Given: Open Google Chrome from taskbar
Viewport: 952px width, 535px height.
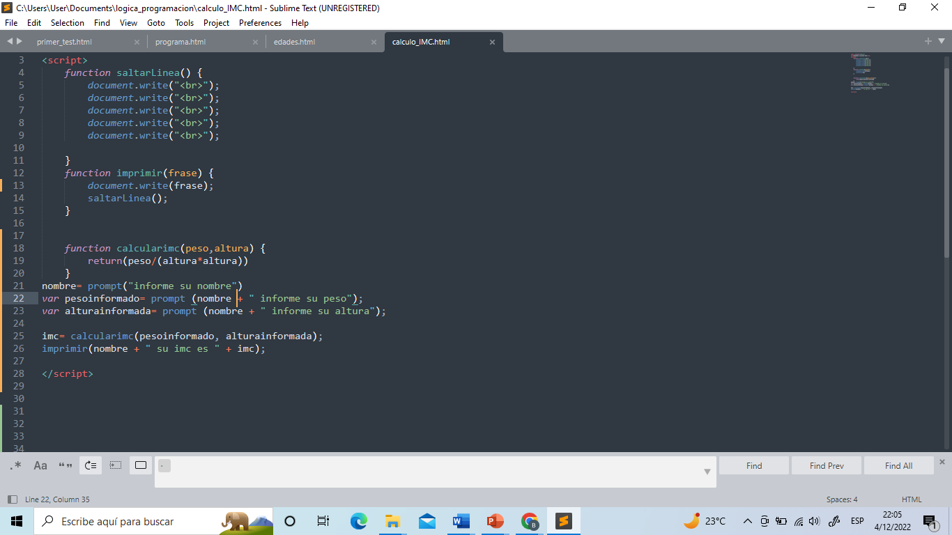Looking at the screenshot, I should click(x=530, y=521).
